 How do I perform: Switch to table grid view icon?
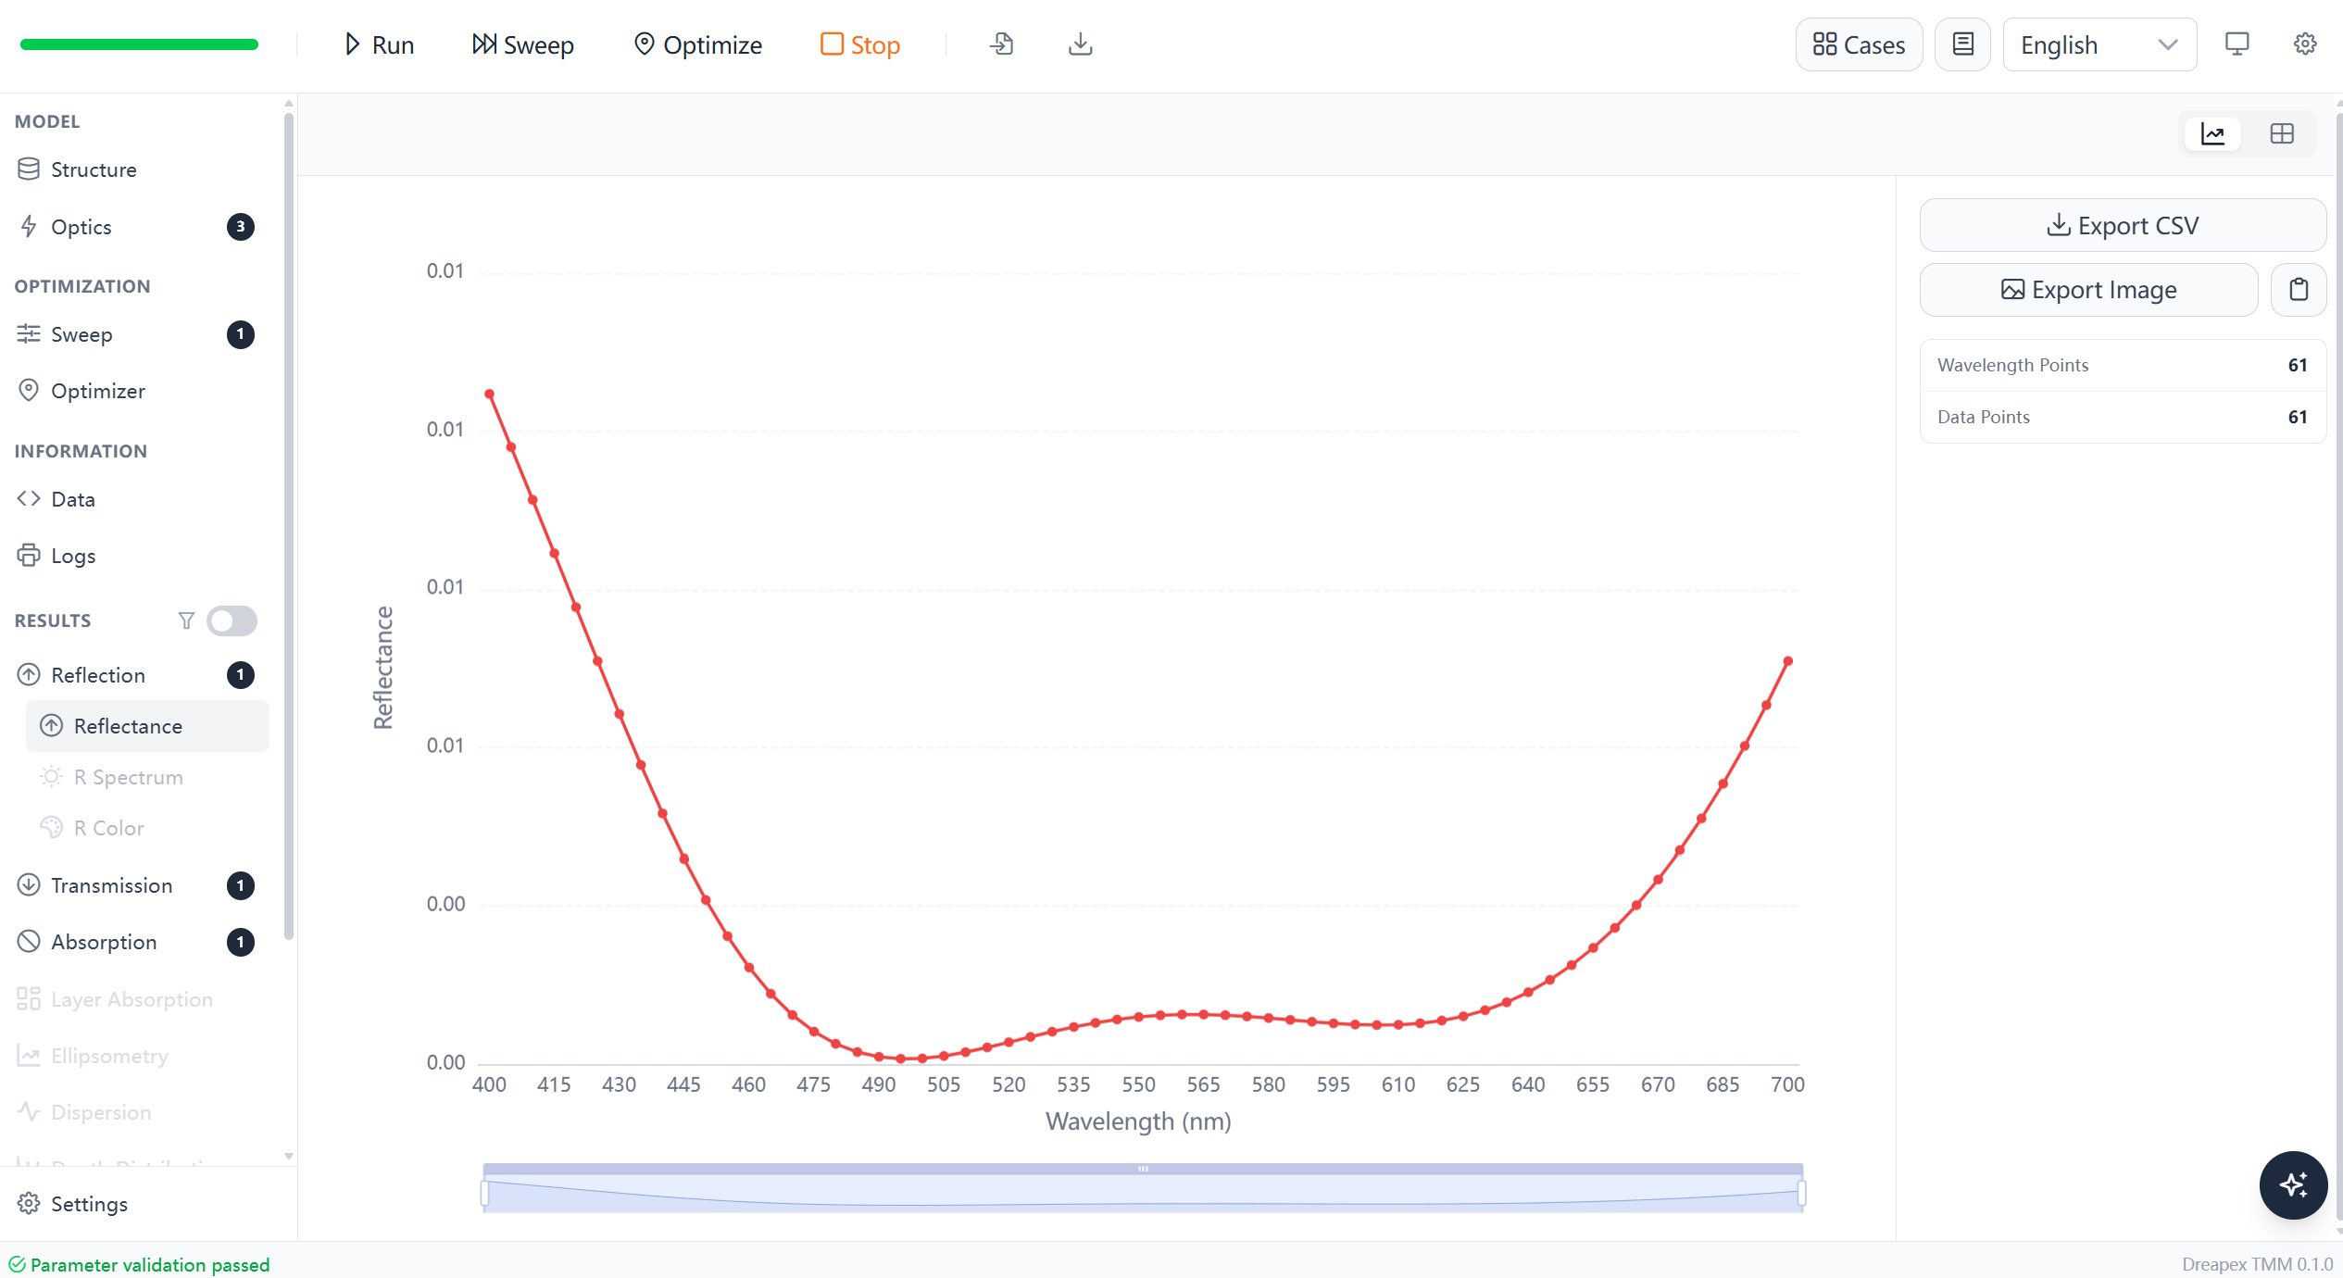click(2282, 134)
